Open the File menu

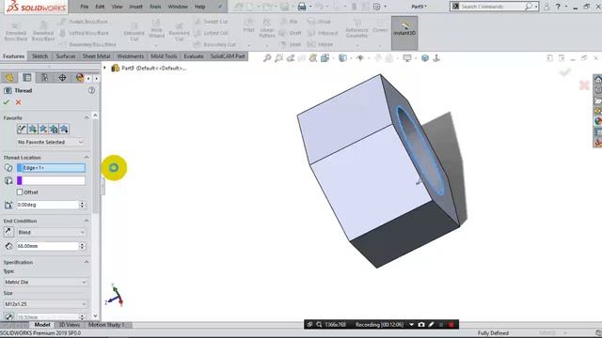point(85,7)
